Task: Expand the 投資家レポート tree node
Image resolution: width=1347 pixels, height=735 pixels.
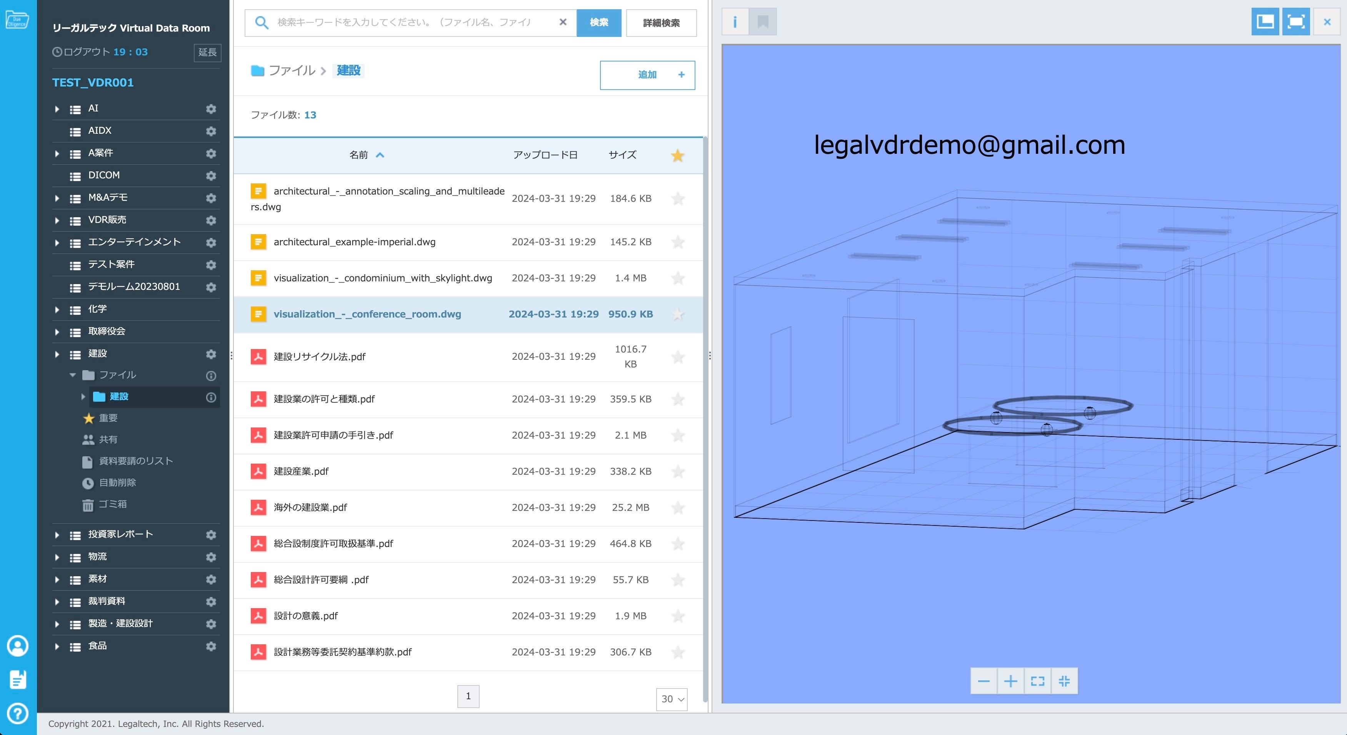Action: click(57, 535)
